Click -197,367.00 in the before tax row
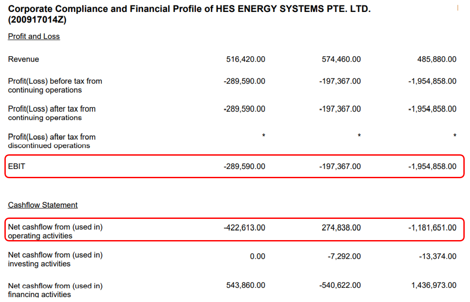 [x=340, y=81]
